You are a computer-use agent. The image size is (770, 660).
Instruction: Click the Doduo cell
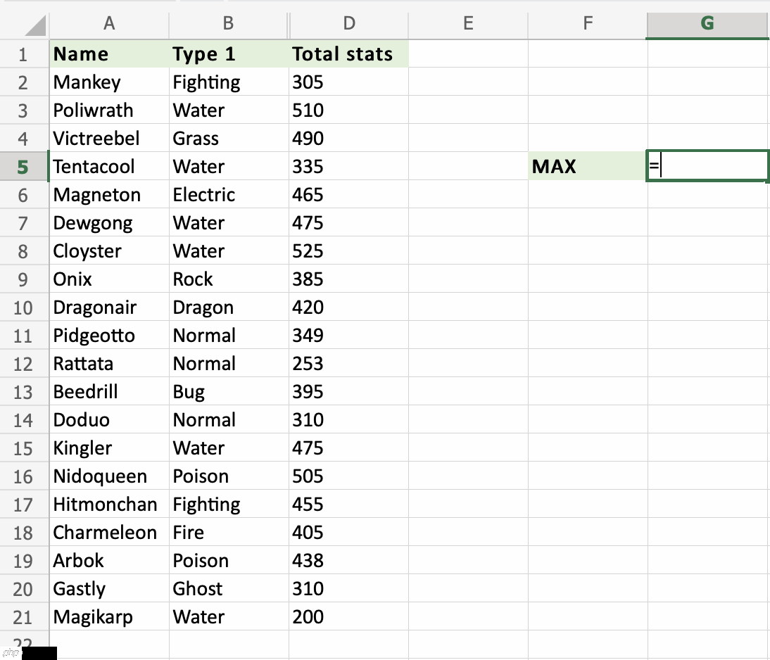pyautogui.click(x=109, y=420)
